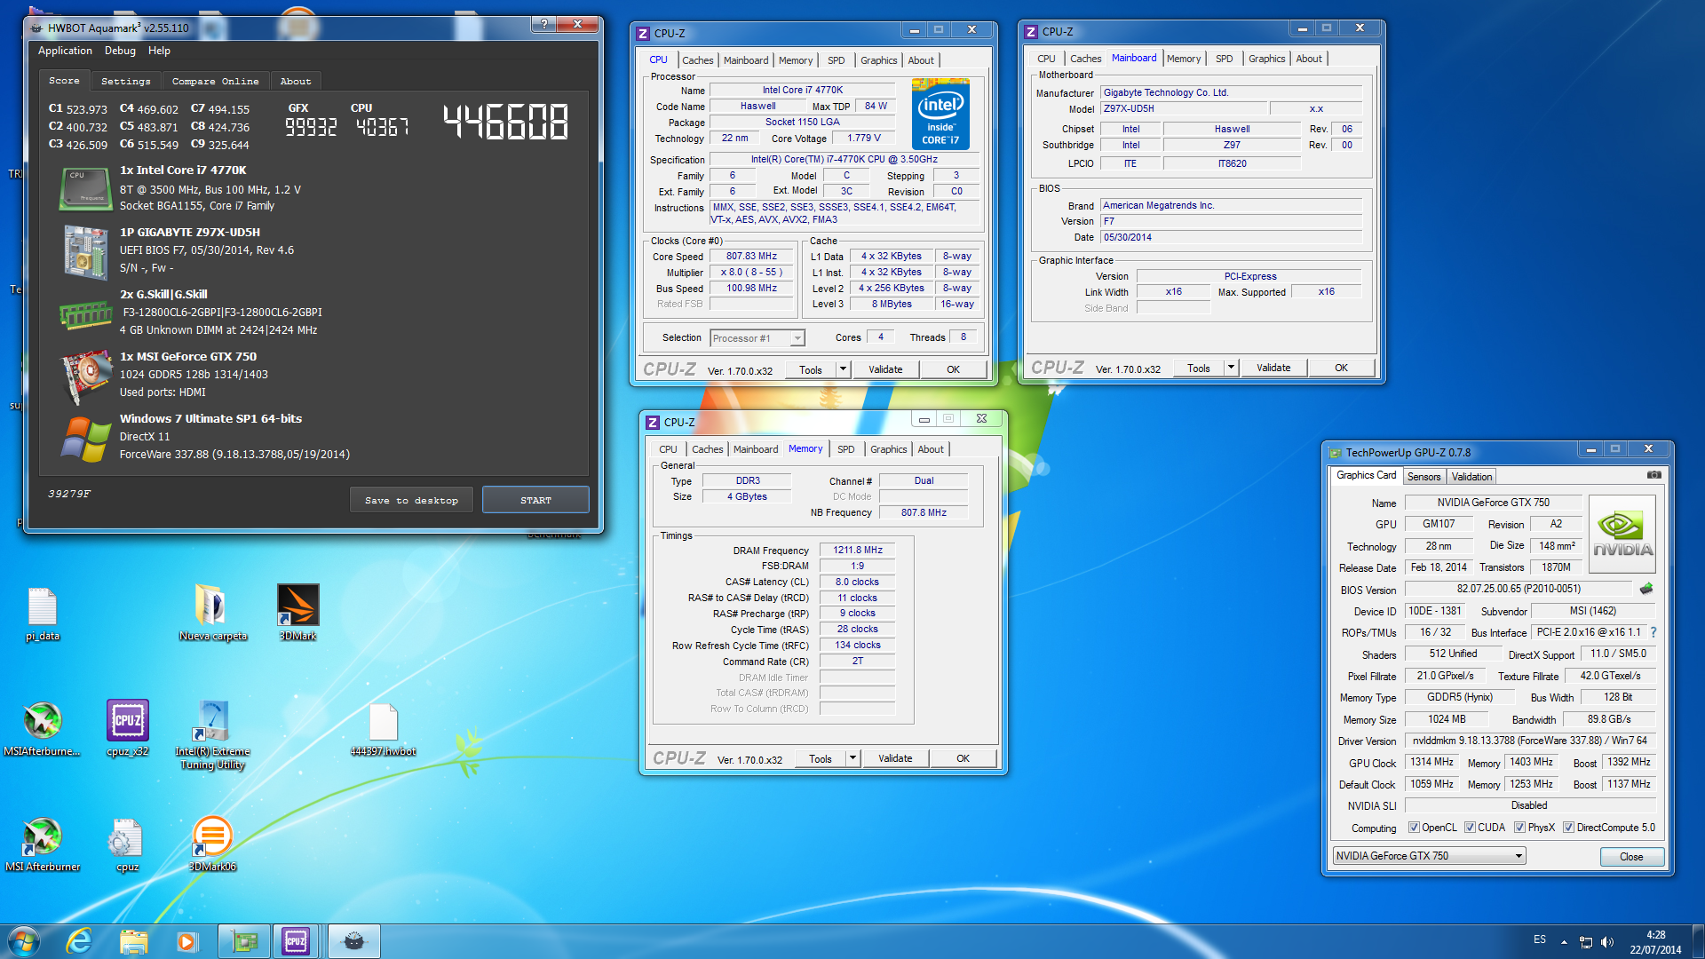Click the total score 446608 in Aquamark
The height and width of the screenshot is (959, 1705).
(505, 122)
